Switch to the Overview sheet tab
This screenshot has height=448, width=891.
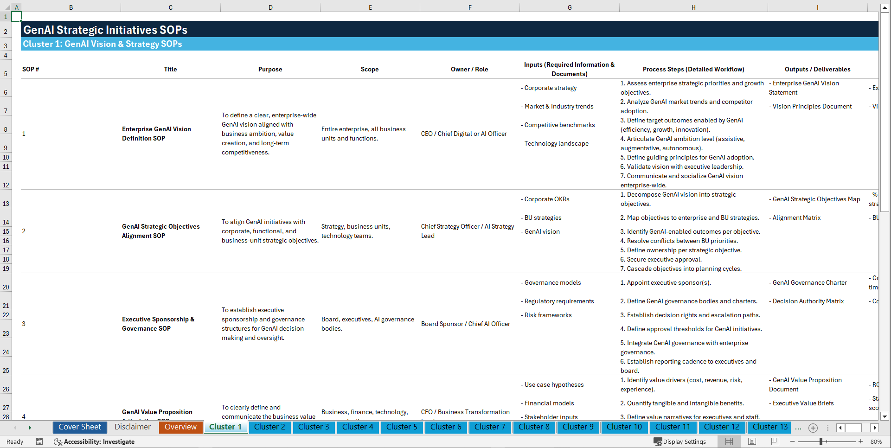(x=180, y=427)
